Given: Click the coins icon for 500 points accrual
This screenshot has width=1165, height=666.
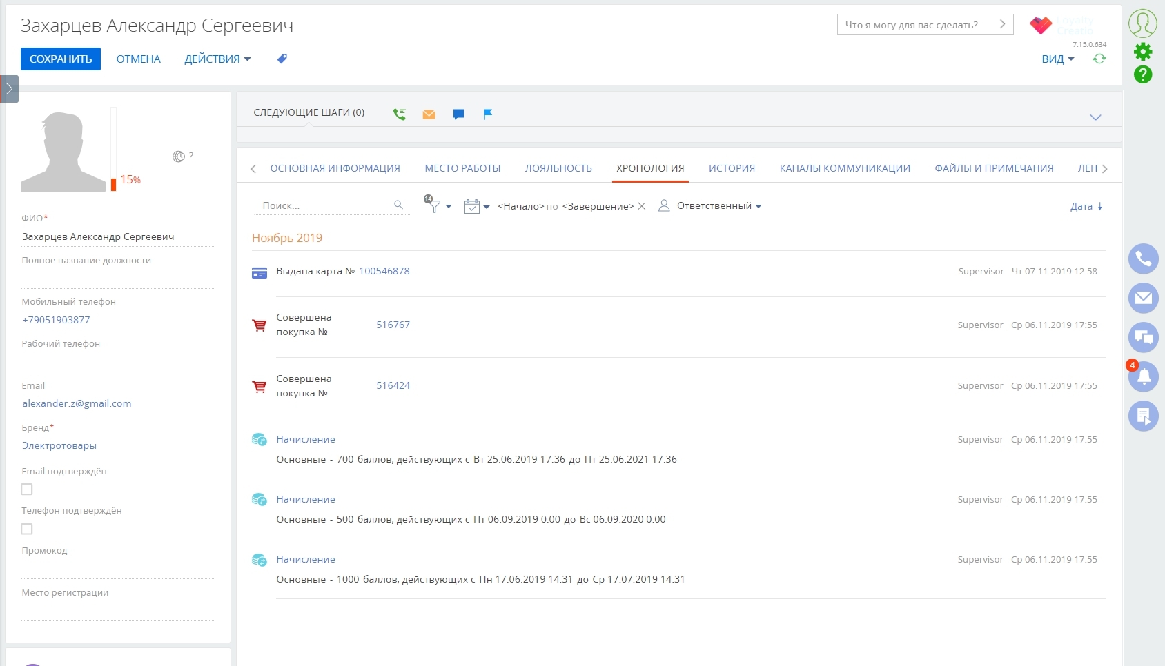Looking at the screenshot, I should (260, 499).
